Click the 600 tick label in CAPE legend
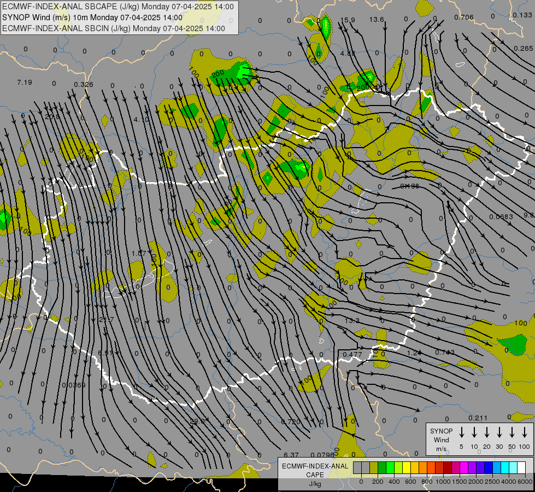This screenshot has height=492, width=535. (x=410, y=482)
